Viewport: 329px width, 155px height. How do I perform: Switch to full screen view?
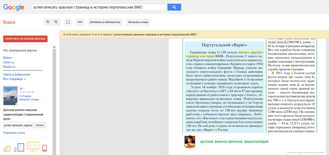click(x=68, y=22)
